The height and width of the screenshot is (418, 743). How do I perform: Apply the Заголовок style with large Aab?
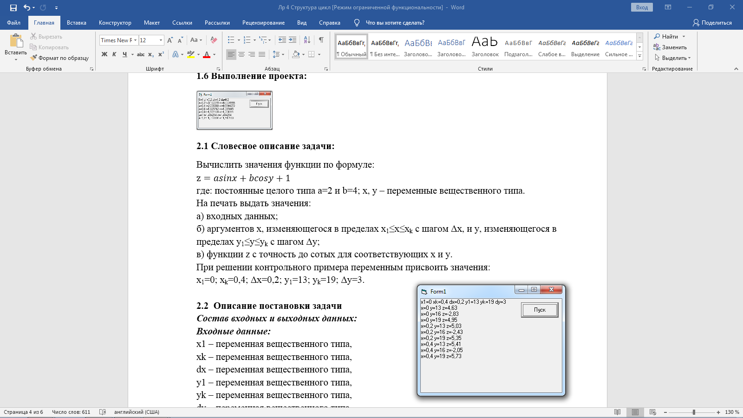click(x=485, y=46)
